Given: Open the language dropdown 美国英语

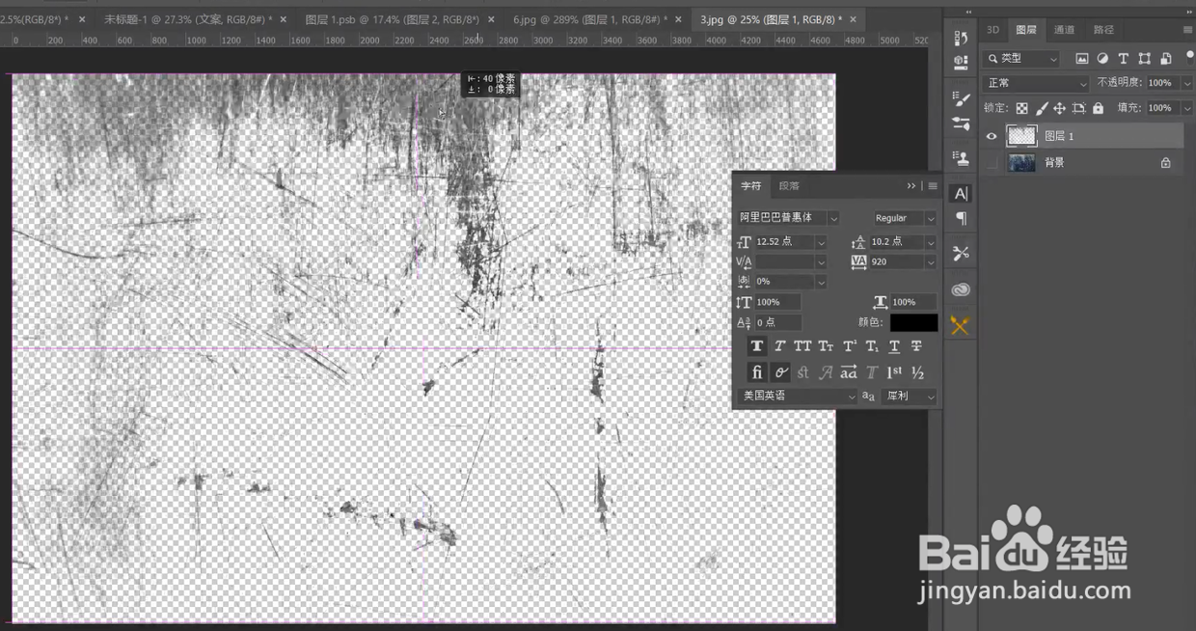Looking at the screenshot, I should pyautogui.click(x=798, y=397).
